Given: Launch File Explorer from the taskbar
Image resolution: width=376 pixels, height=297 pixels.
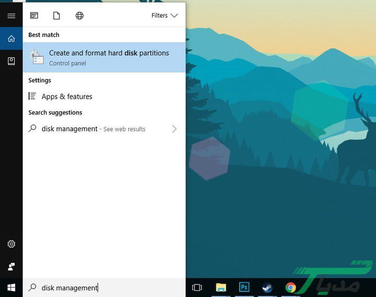Looking at the screenshot, I should (221, 288).
